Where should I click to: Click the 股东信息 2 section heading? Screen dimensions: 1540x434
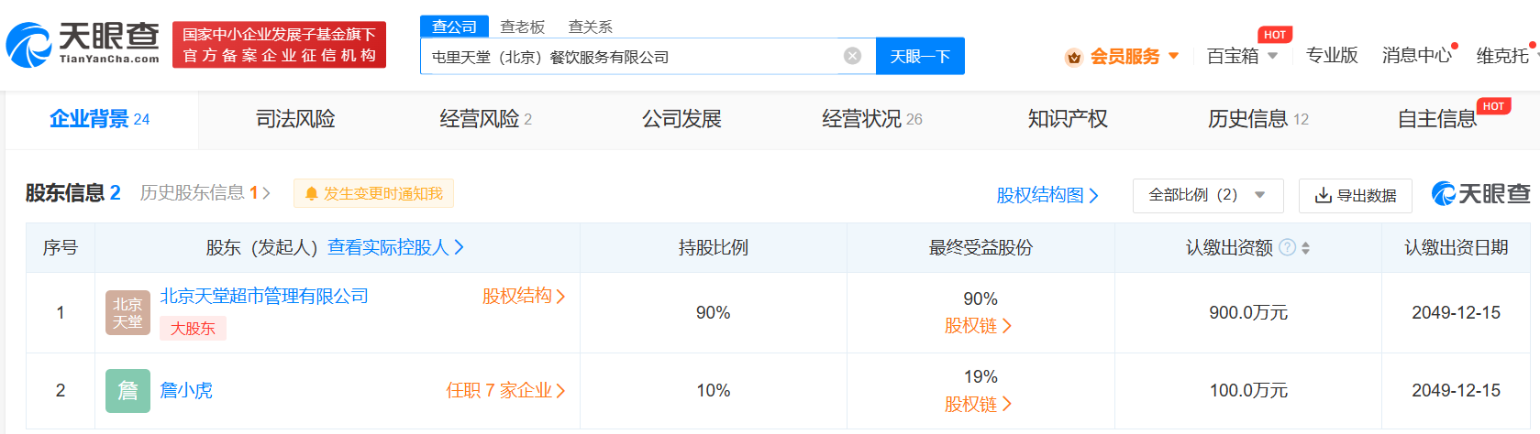click(73, 193)
